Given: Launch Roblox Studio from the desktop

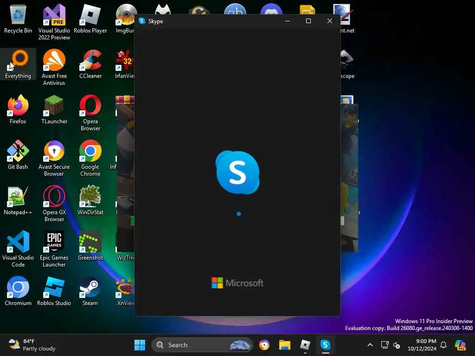Looking at the screenshot, I should [54, 291].
